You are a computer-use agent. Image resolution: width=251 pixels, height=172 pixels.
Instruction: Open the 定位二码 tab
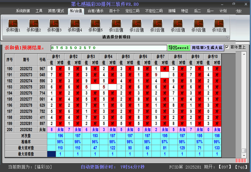point(132,11)
